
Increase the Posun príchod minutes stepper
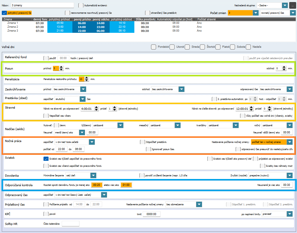pyautogui.click(x=61, y=67)
